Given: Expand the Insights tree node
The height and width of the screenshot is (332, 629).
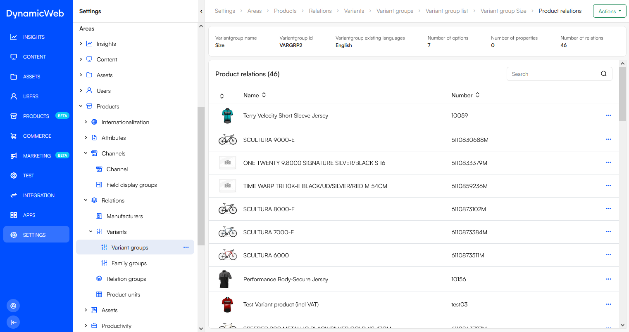Looking at the screenshot, I should pyautogui.click(x=81, y=44).
